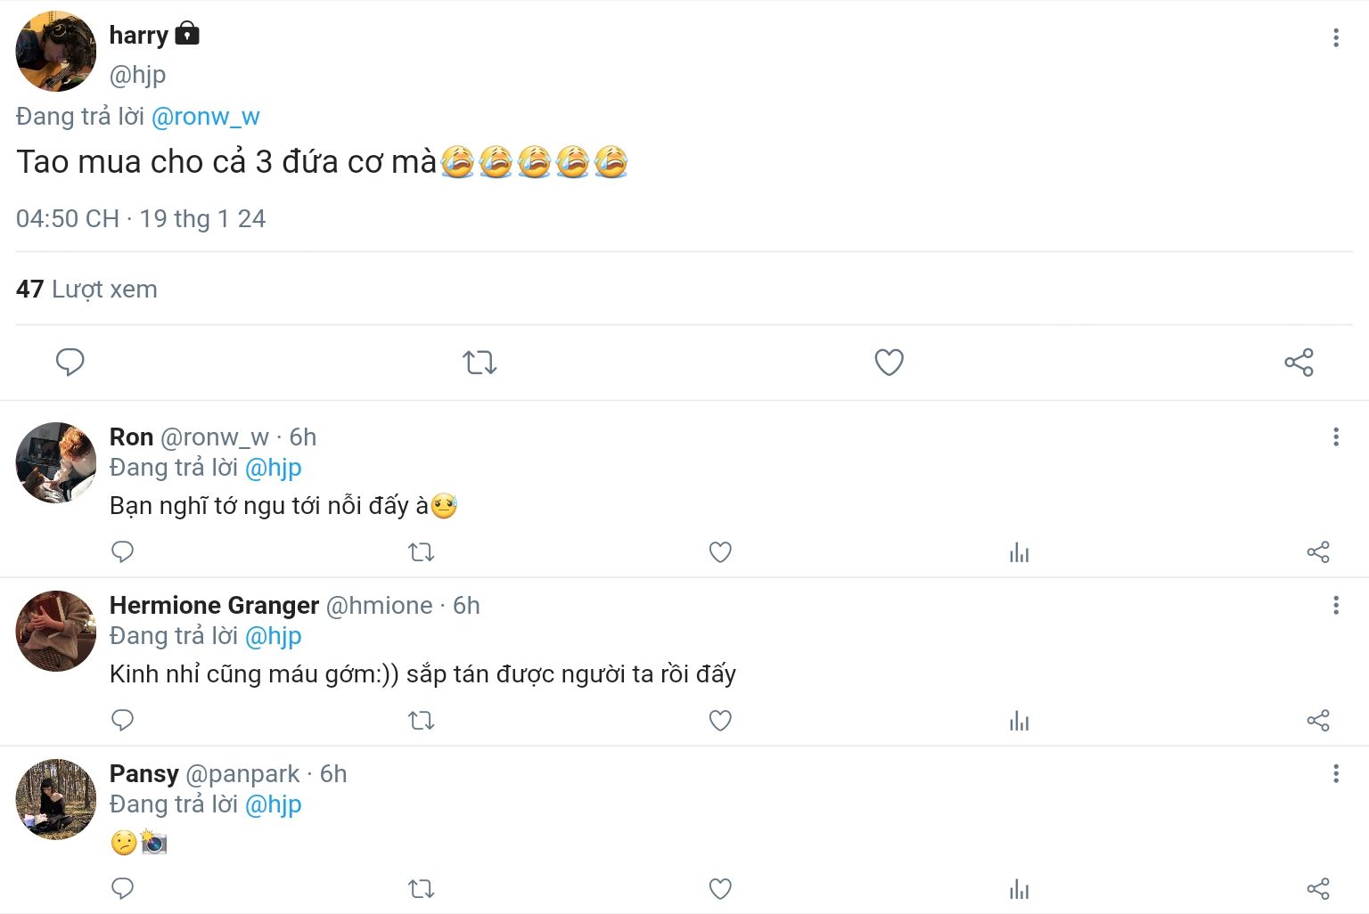The height and width of the screenshot is (914, 1369).
Task: Reply to Hermione Granger's tweet
Action: point(122,721)
